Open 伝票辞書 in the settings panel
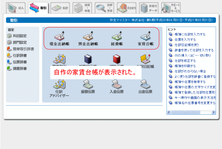Viewport: 222px width, 149px height. click(x=17, y=62)
